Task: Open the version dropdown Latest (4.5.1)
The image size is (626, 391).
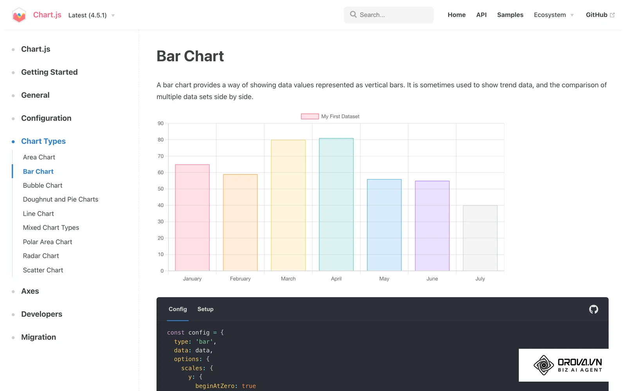Action: click(92, 15)
